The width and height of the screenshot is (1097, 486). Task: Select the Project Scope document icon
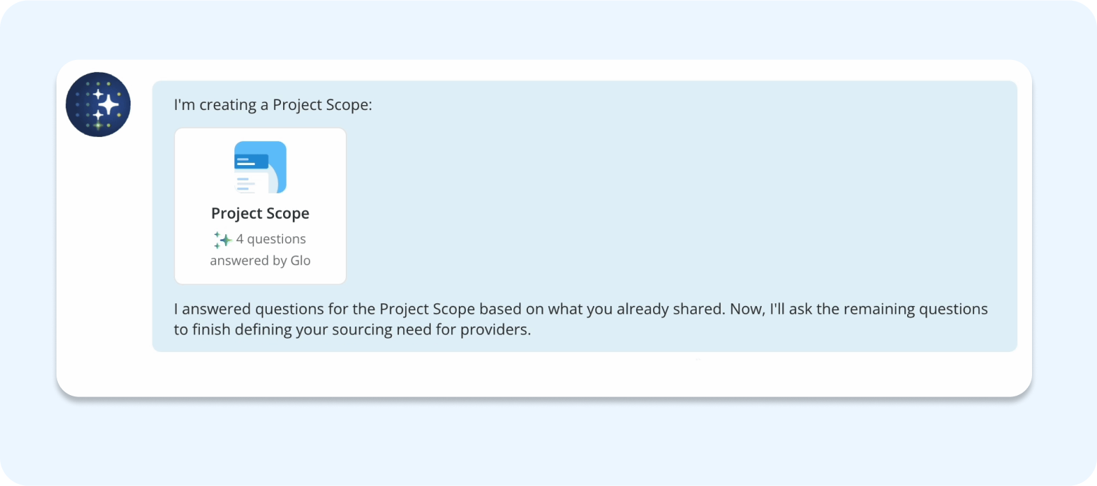pos(260,166)
